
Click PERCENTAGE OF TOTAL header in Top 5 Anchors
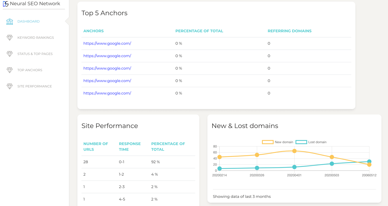(199, 31)
